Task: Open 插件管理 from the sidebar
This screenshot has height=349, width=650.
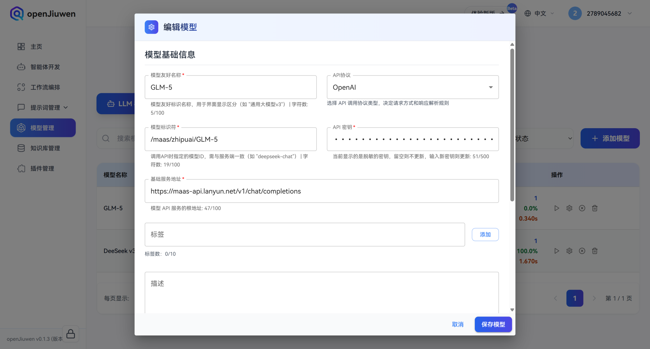Action: point(42,169)
